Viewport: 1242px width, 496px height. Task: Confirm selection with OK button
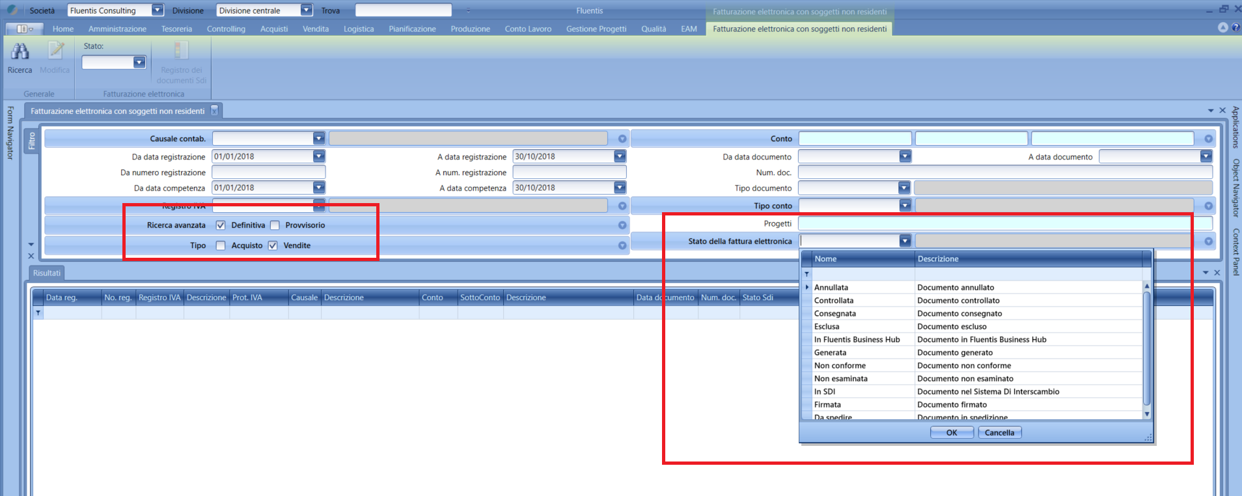[951, 433]
